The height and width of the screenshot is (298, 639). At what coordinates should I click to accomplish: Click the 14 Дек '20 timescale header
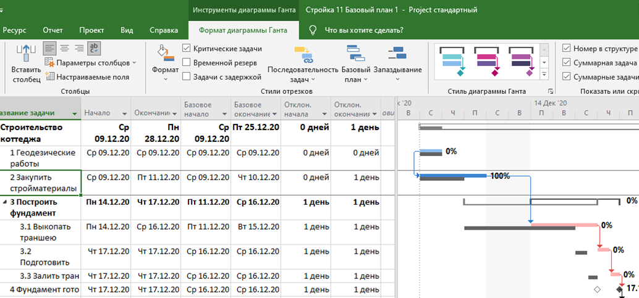pos(550,104)
